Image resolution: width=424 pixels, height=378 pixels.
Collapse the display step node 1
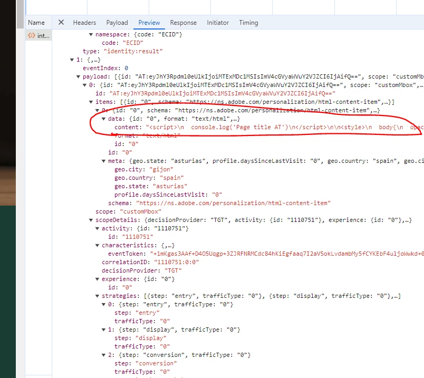[103, 329]
